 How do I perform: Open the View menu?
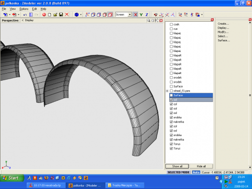coord(13,9)
